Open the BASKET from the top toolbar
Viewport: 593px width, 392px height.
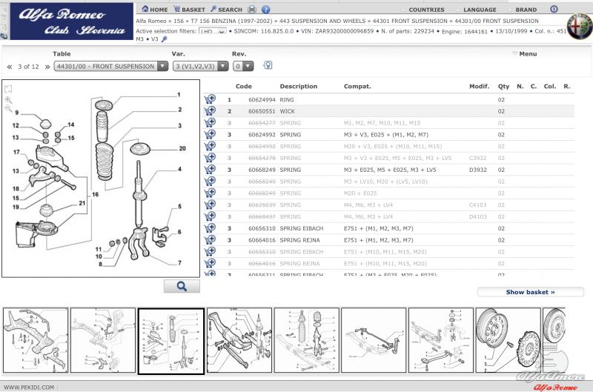coord(189,10)
